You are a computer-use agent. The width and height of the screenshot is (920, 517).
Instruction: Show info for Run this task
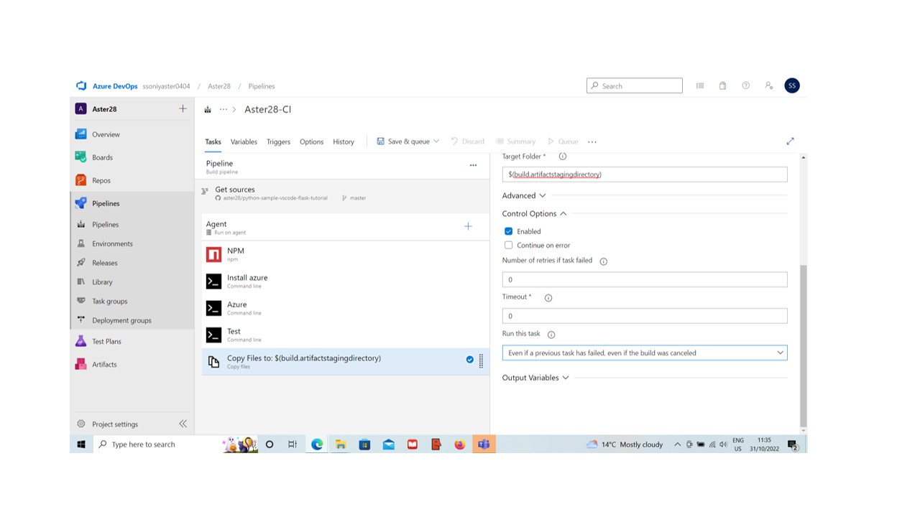(551, 335)
